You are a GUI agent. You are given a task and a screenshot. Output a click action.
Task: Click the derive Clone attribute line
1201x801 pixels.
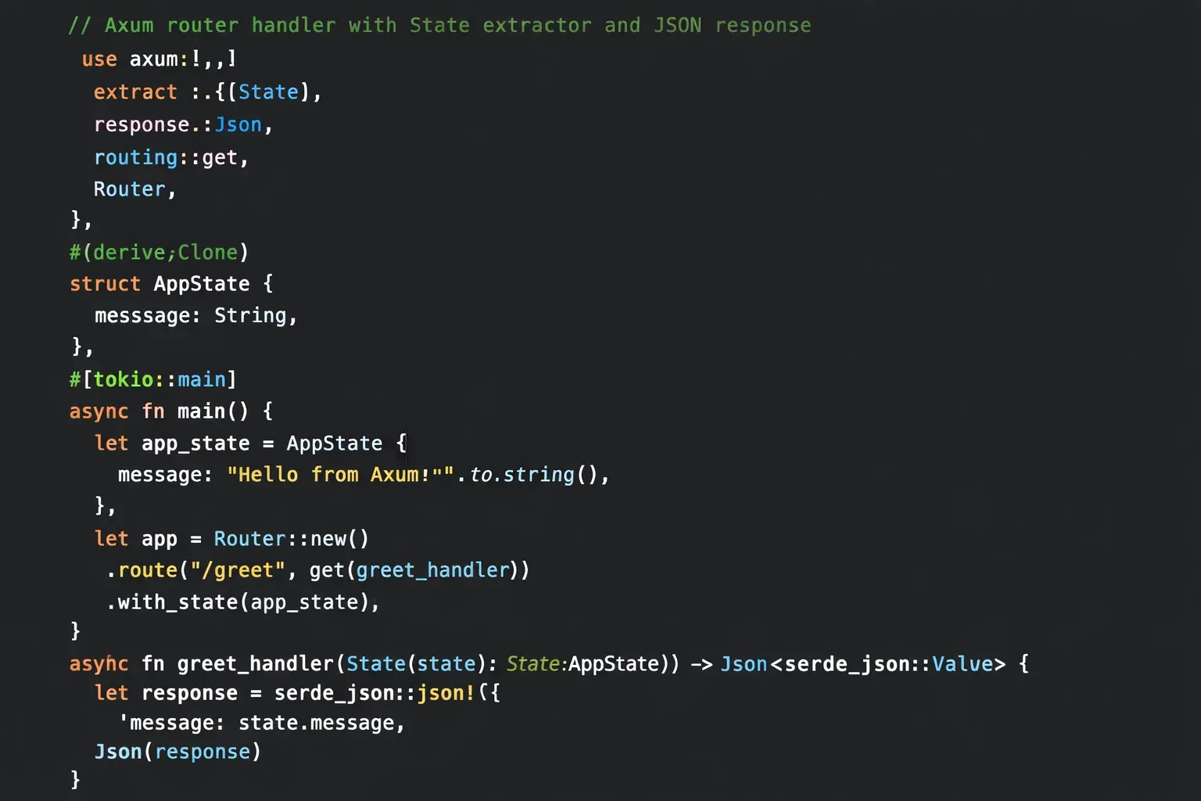pos(159,253)
